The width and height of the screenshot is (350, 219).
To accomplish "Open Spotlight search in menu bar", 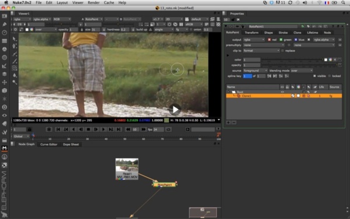I will click(343, 3).
